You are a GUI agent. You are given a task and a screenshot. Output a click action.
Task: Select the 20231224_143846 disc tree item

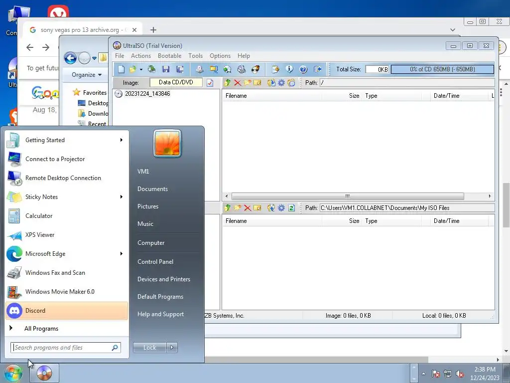click(147, 94)
